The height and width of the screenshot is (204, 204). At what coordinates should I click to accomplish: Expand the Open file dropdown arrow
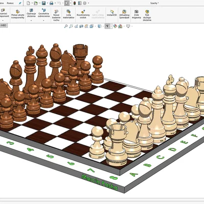coord(40,3)
